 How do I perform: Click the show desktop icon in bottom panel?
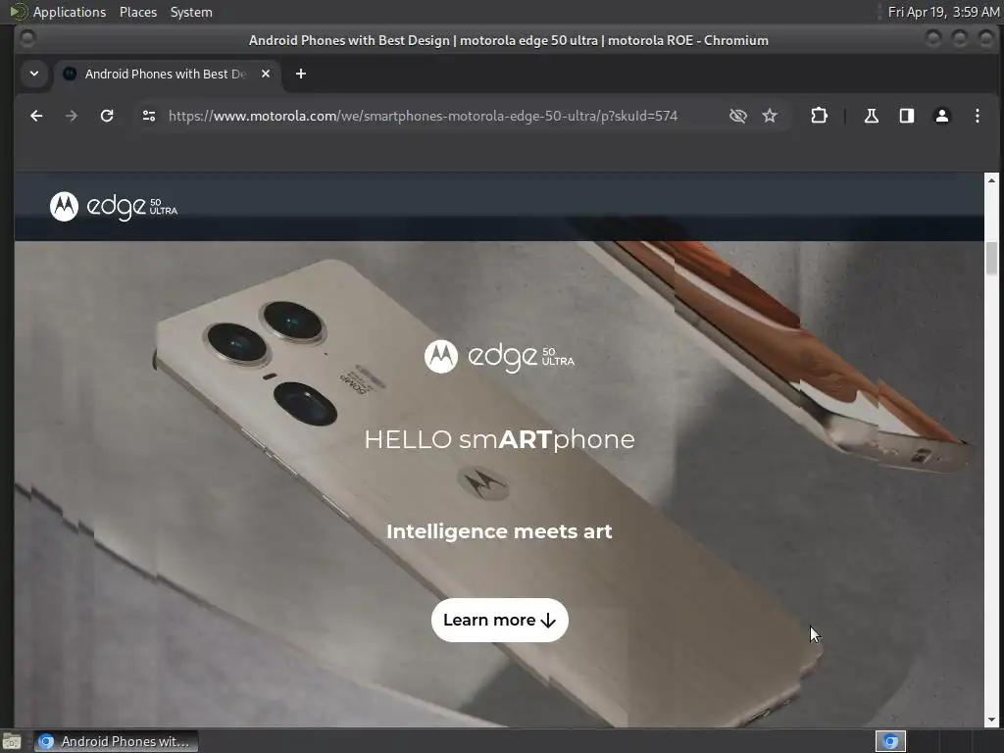(12, 741)
